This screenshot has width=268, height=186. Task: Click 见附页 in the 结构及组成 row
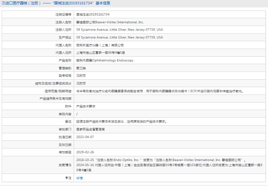tap(81, 83)
